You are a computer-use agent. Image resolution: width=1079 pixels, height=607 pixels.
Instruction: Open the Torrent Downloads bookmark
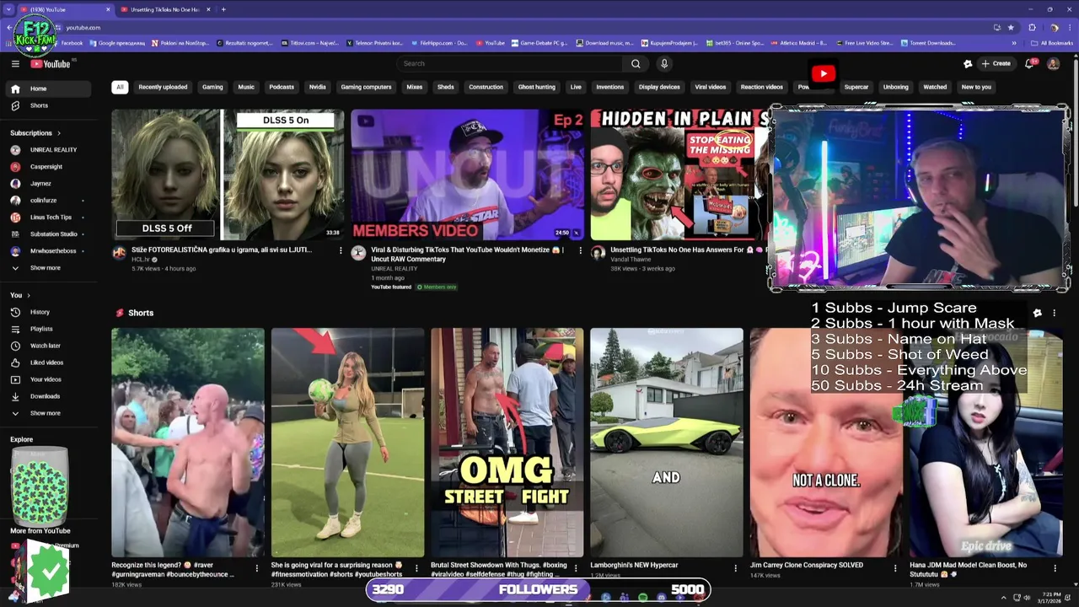[928, 43]
